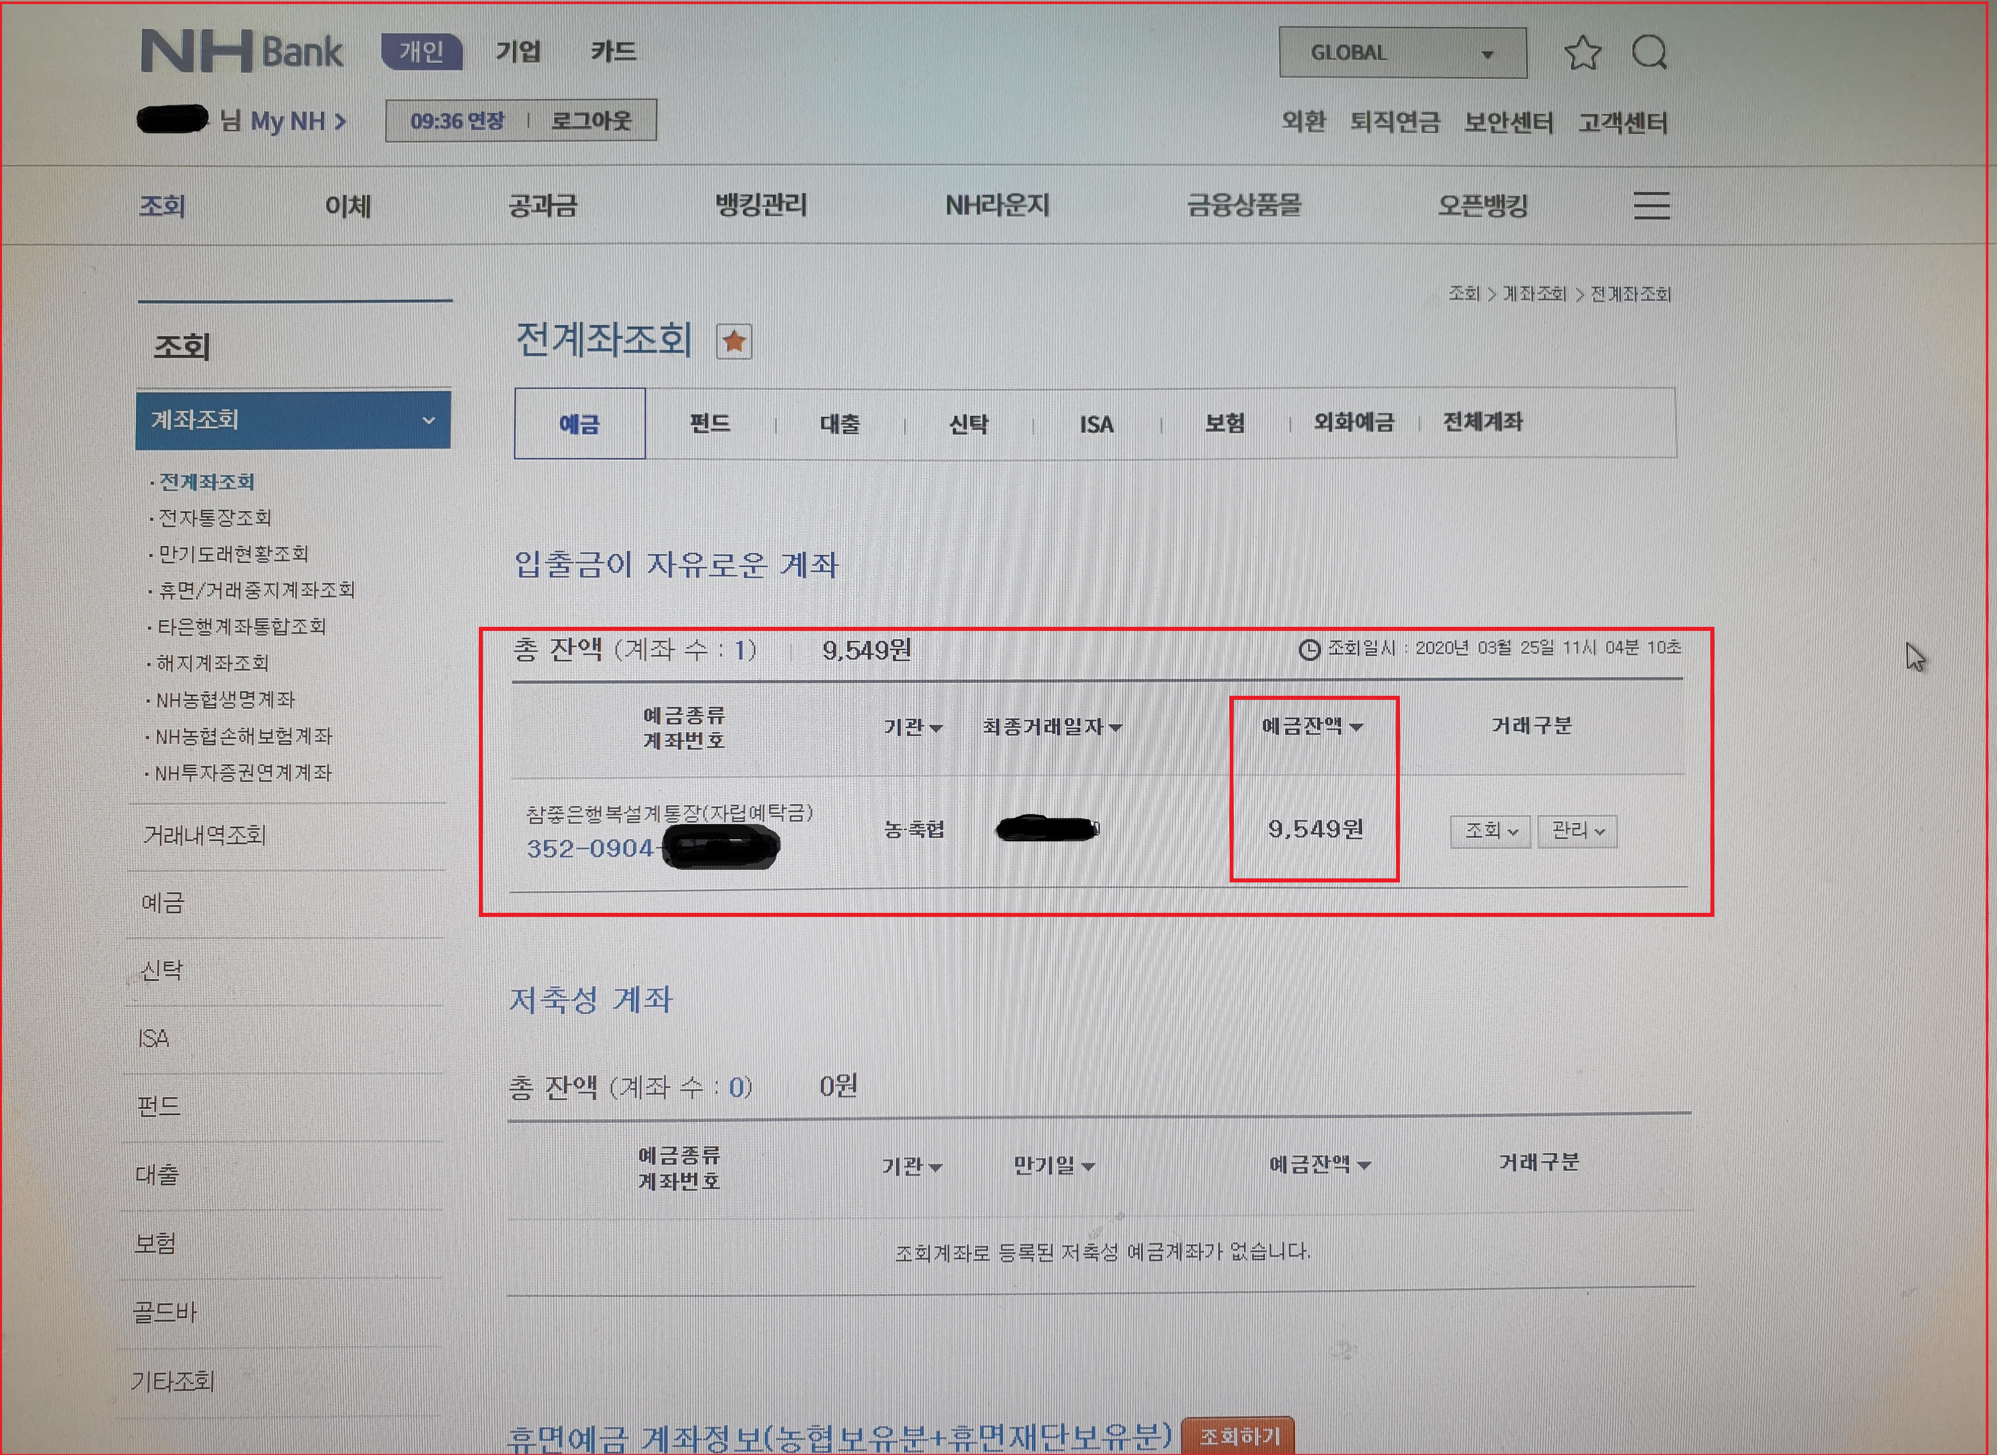Open the 이체 main menu
This screenshot has height=1455, width=1997.
tap(348, 206)
